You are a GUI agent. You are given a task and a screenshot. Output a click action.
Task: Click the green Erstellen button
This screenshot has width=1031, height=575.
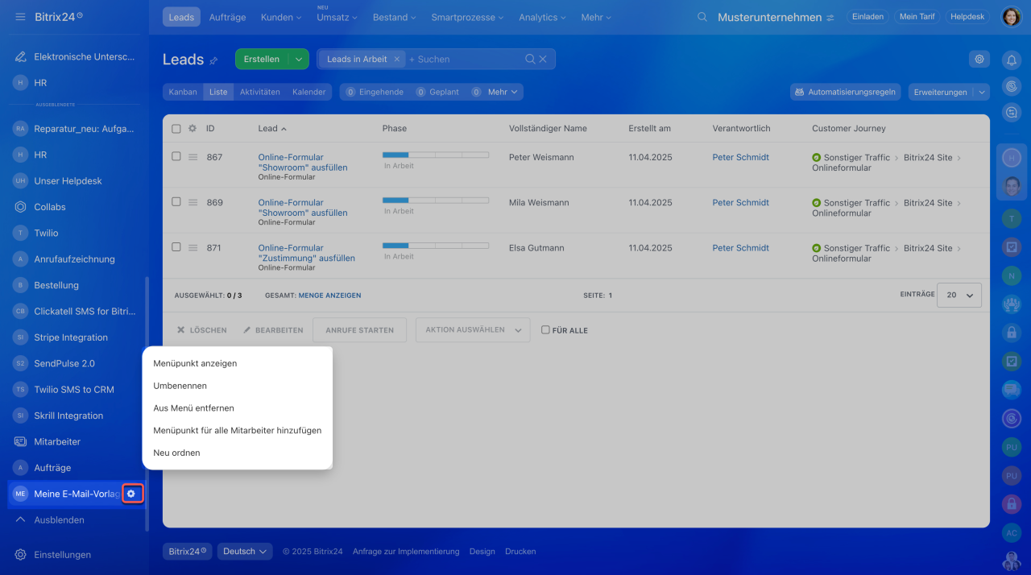(x=262, y=59)
